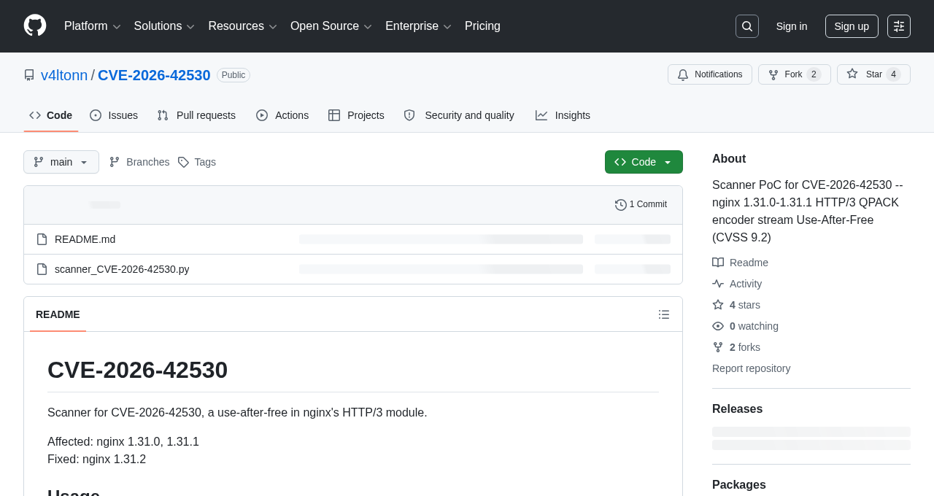Click the Star icon
This screenshot has width=934, height=496.
(x=852, y=74)
